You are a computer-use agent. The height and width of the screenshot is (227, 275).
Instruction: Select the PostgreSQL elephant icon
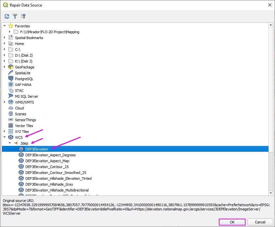[x=11, y=79]
